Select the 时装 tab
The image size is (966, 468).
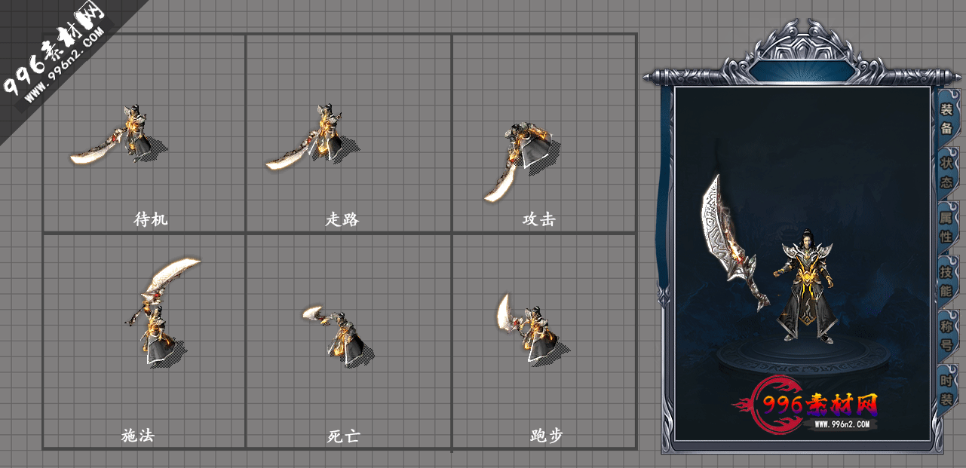pyautogui.click(x=946, y=390)
